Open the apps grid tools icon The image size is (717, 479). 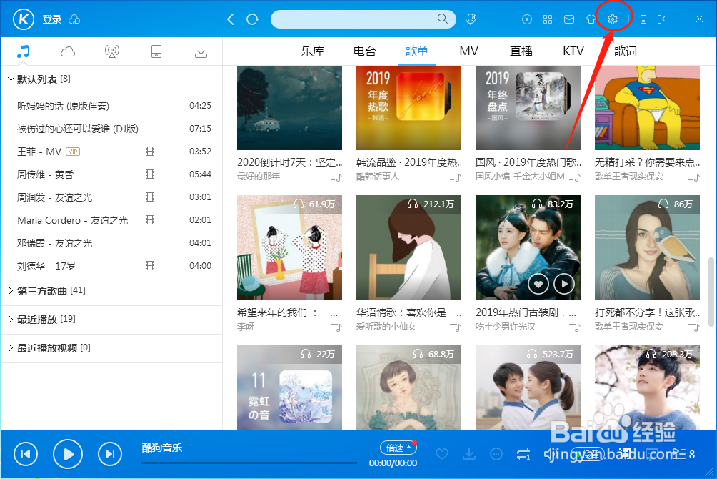[x=548, y=19]
